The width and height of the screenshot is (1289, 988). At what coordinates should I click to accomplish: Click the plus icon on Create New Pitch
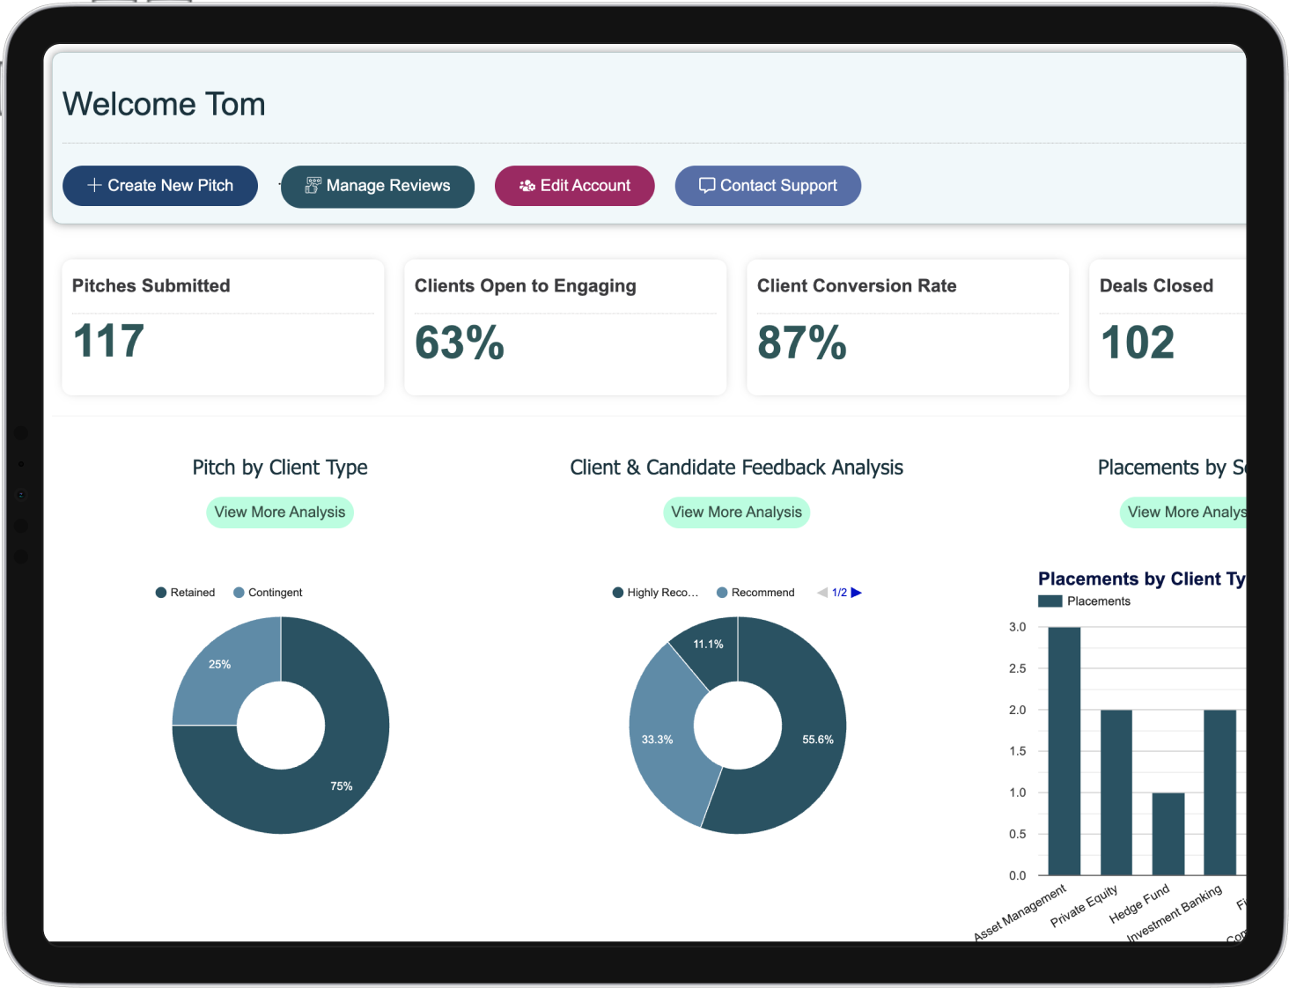(94, 185)
